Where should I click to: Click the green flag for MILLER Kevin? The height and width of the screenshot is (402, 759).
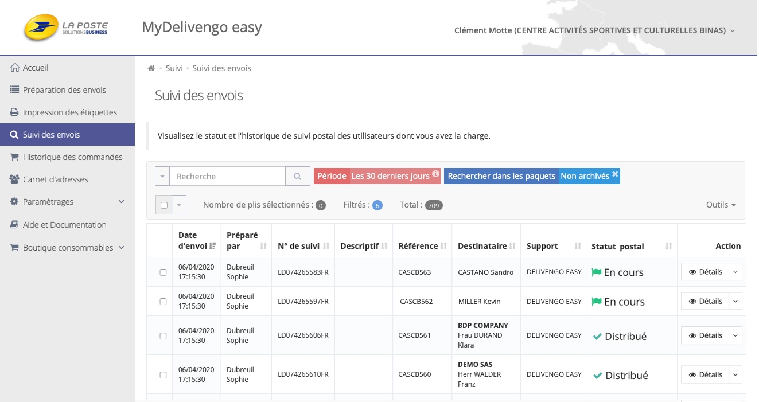pos(596,302)
